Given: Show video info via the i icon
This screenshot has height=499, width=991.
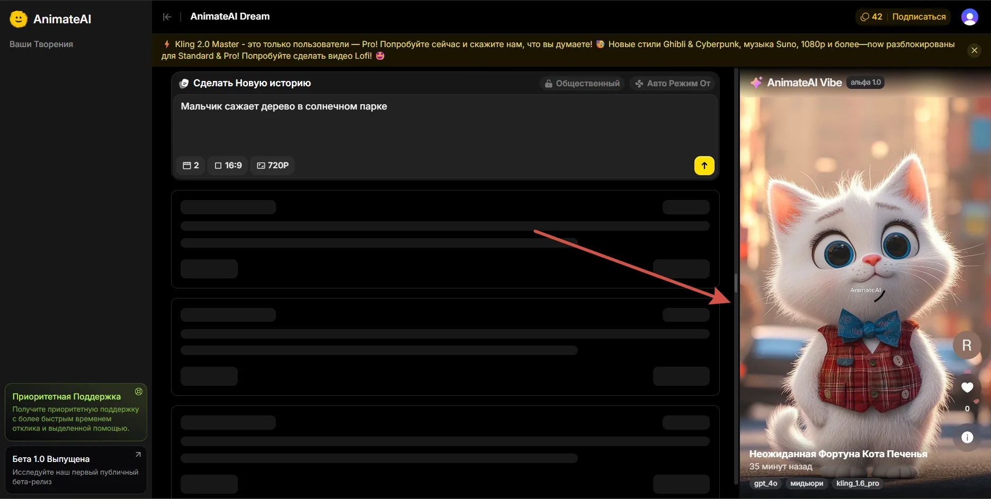Looking at the screenshot, I should pyautogui.click(x=967, y=437).
